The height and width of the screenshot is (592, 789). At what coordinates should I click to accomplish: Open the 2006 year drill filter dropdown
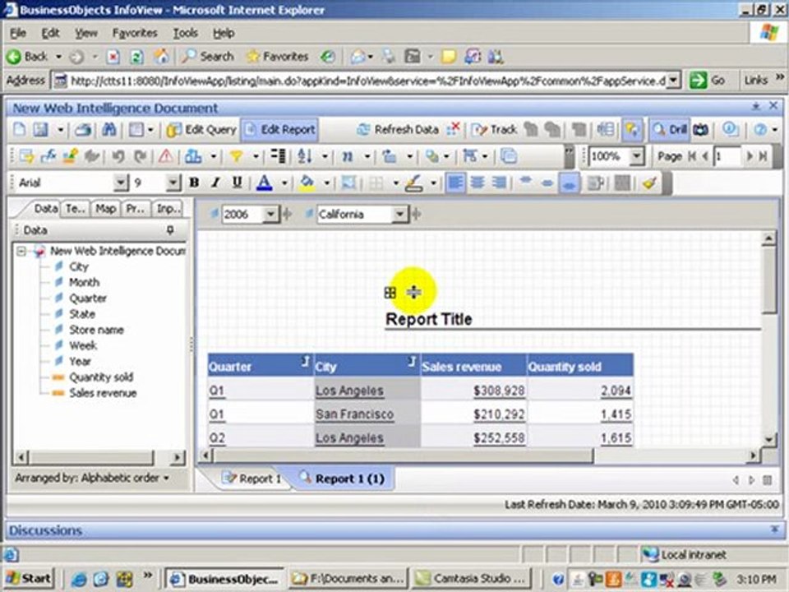270,215
